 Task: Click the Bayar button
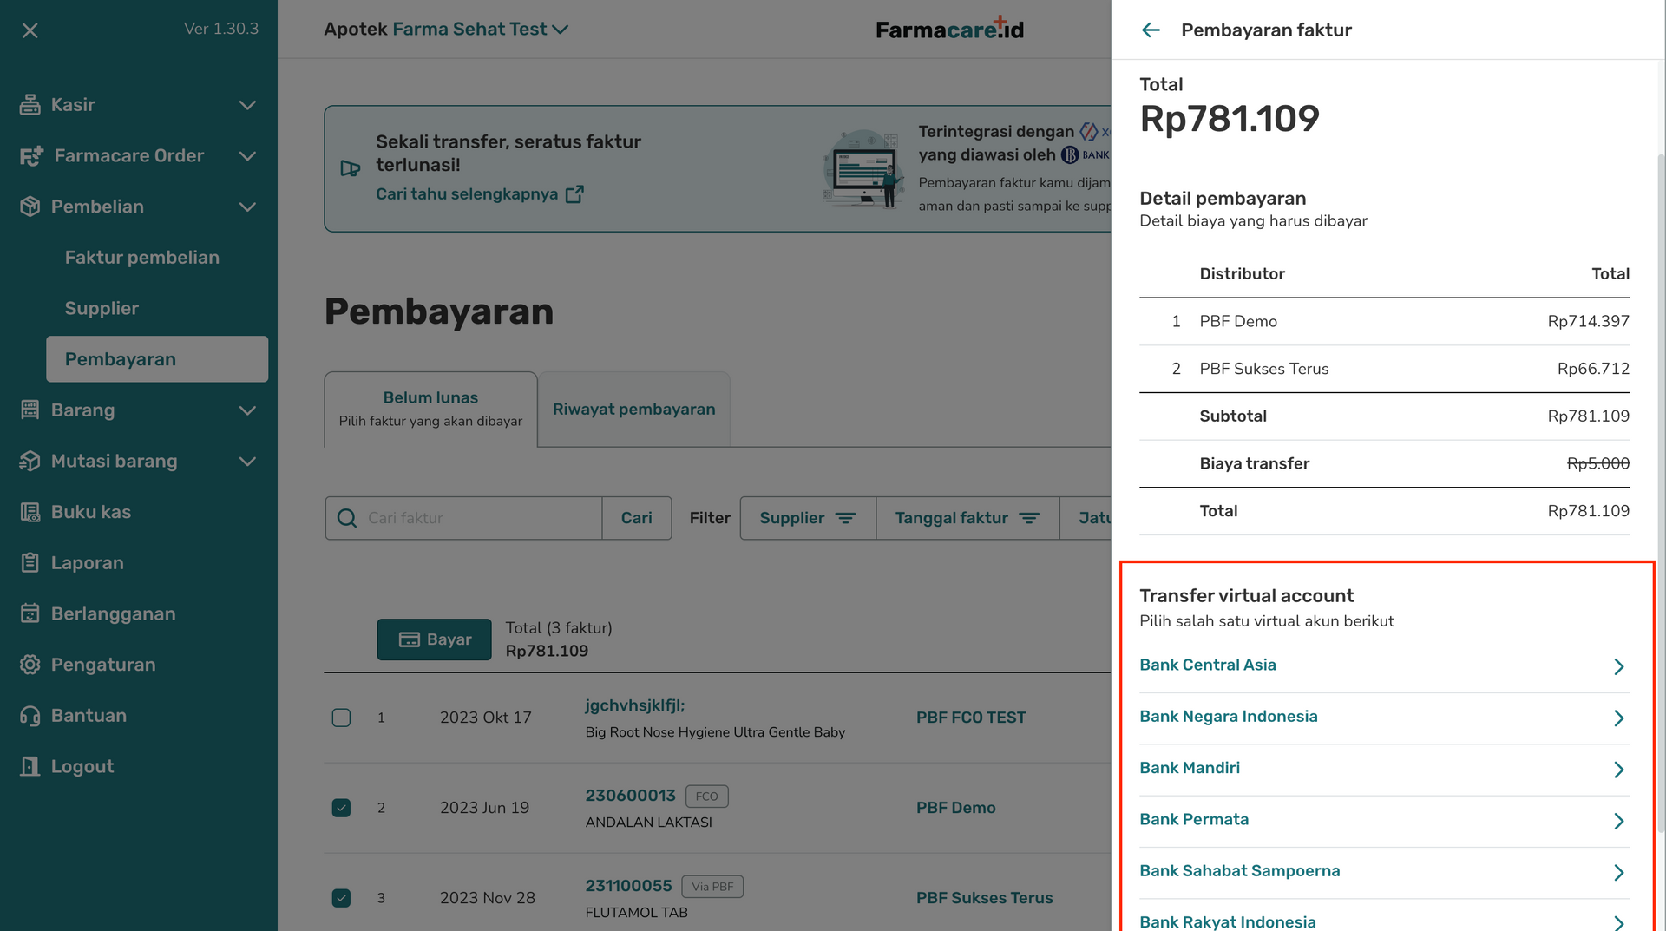coord(435,639)
